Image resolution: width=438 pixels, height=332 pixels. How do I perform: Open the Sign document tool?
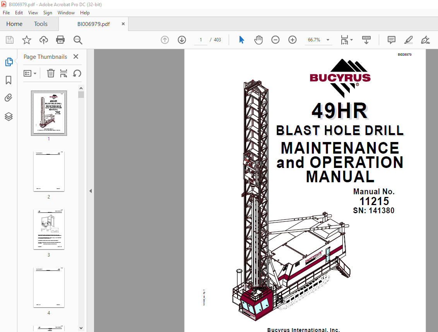[x=425, y=40]
